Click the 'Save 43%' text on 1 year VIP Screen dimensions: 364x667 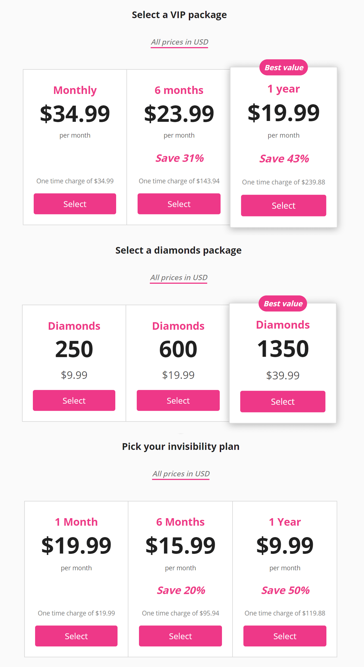point(284,159)
